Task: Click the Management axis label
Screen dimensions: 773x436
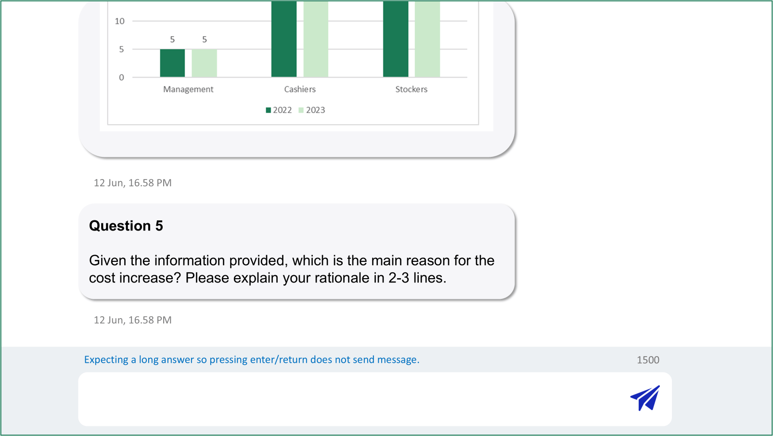Action: point(188,89)
